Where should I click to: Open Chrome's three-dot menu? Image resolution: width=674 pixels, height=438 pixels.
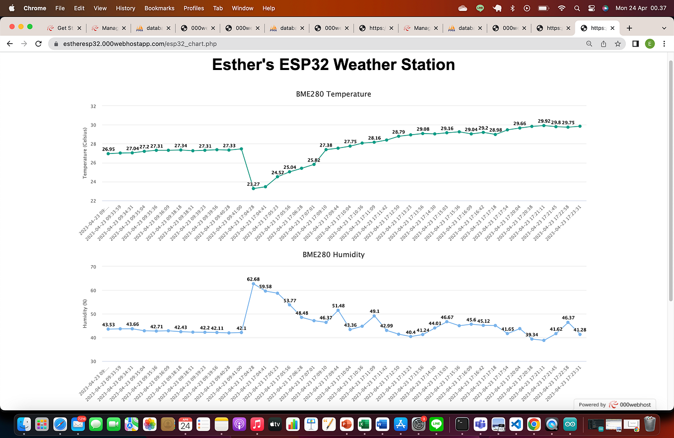tap(664, 44)
